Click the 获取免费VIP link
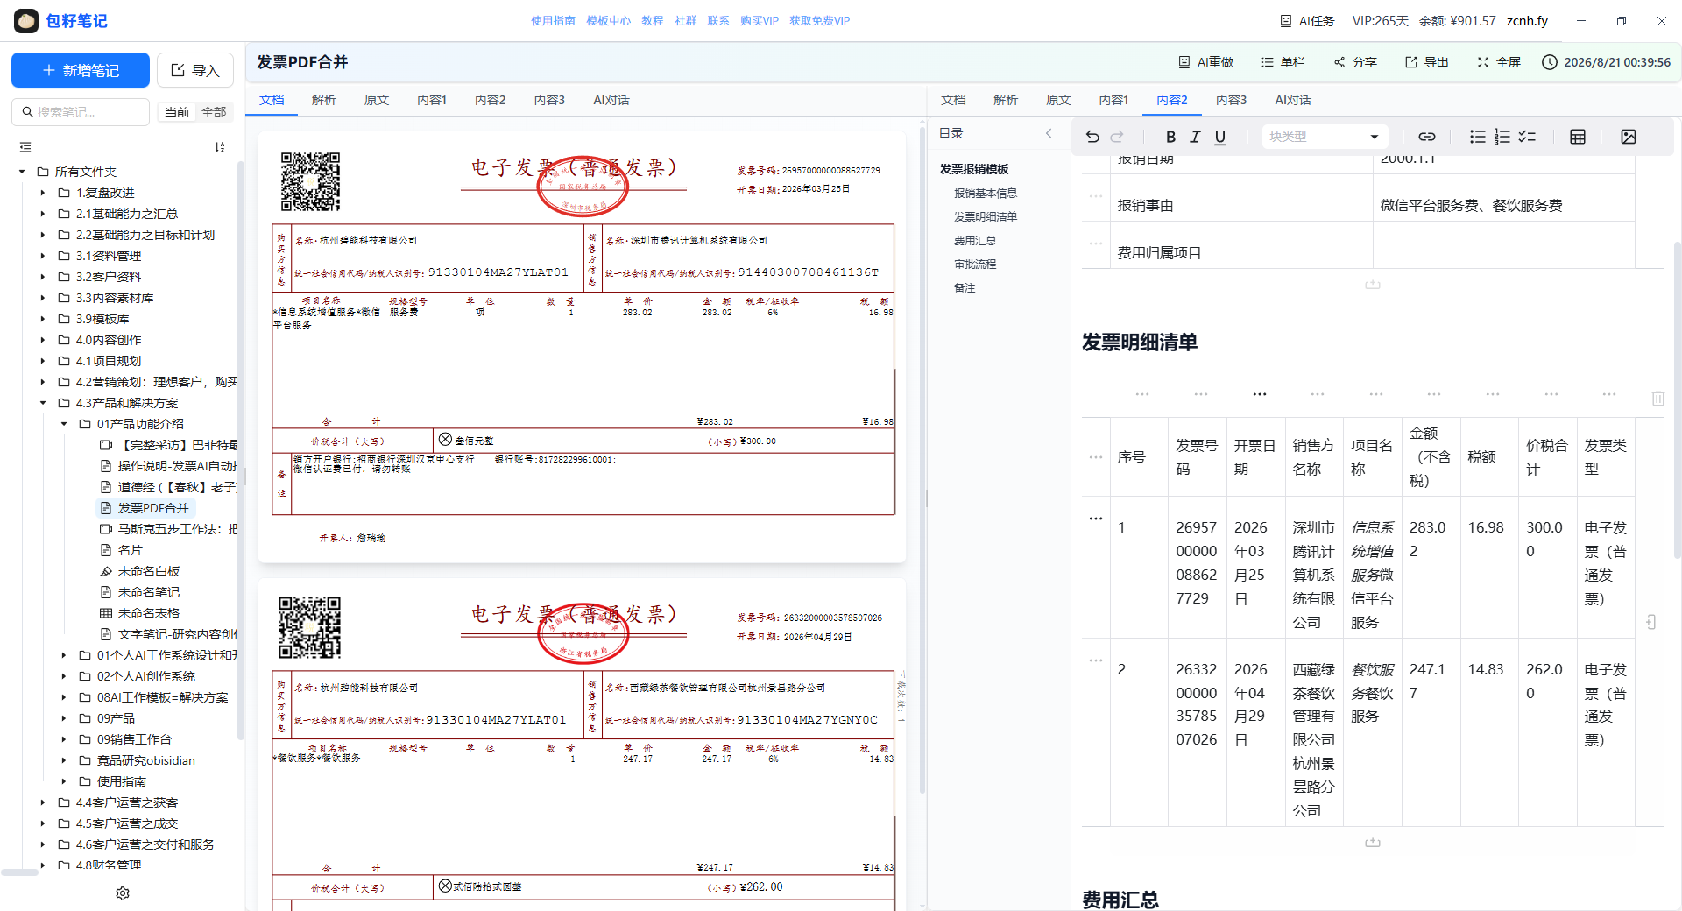The width and height of the screenshot is (1682, 911). 819,21
